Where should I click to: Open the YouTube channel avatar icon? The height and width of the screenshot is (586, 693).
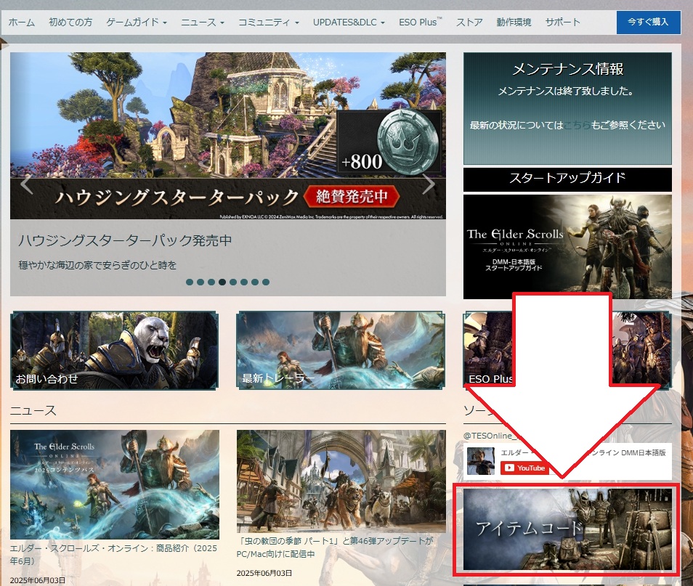coord(481,461)
